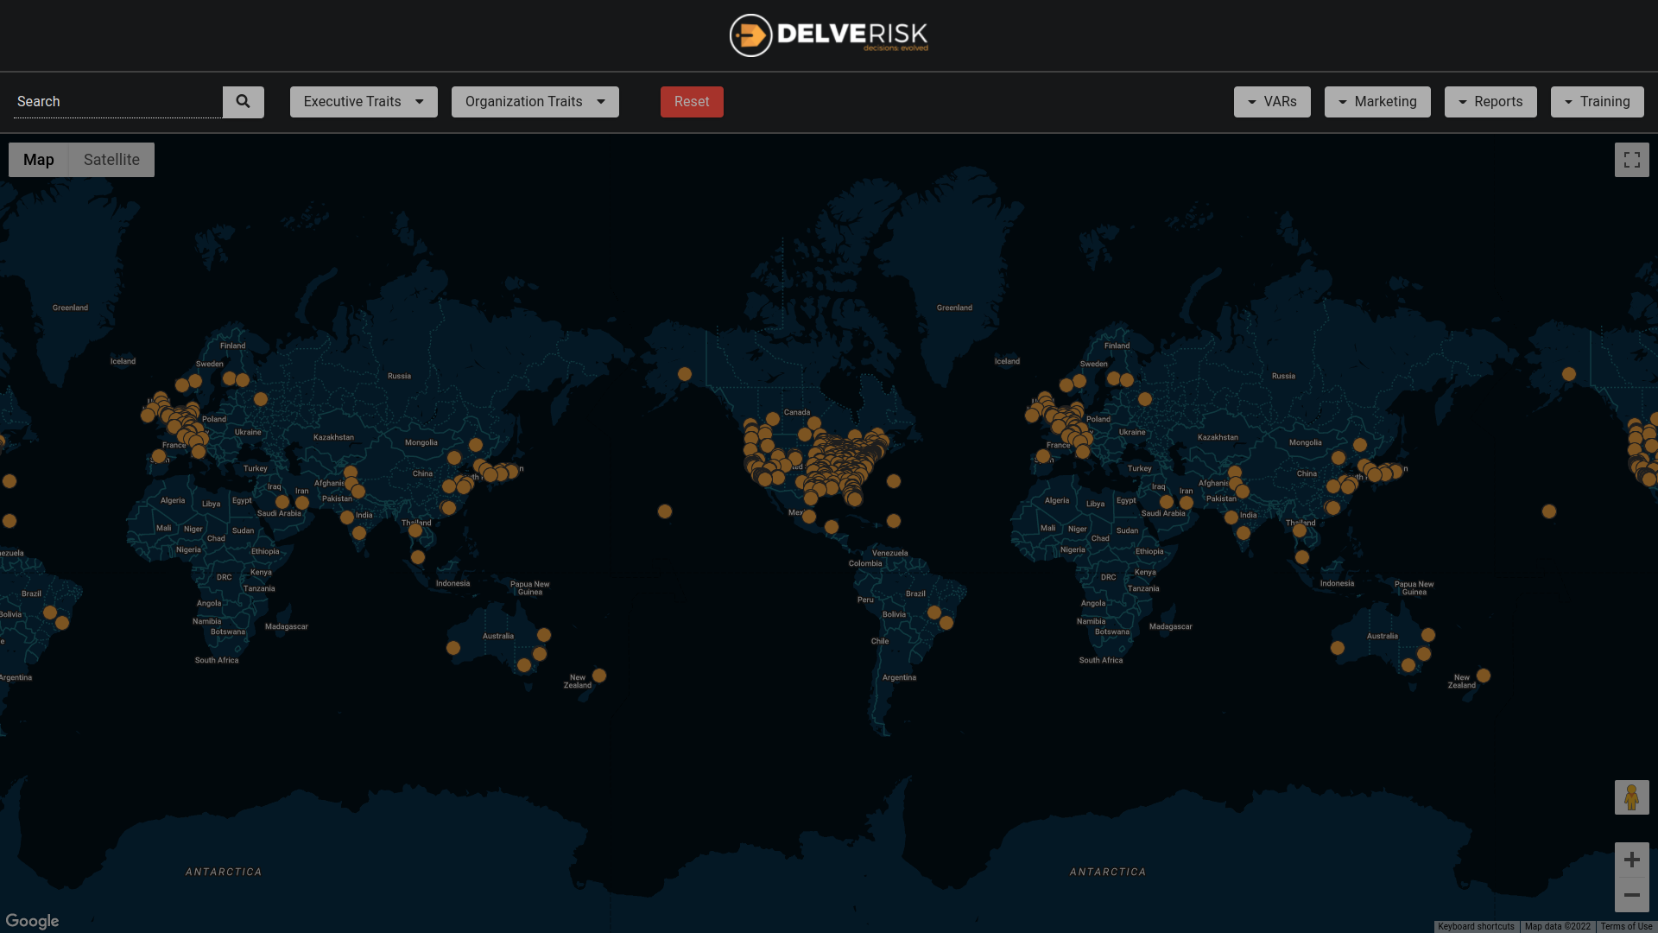1658x933 pixels.
Task: Click the DelveRisk logo
Action: click(829, 35)
